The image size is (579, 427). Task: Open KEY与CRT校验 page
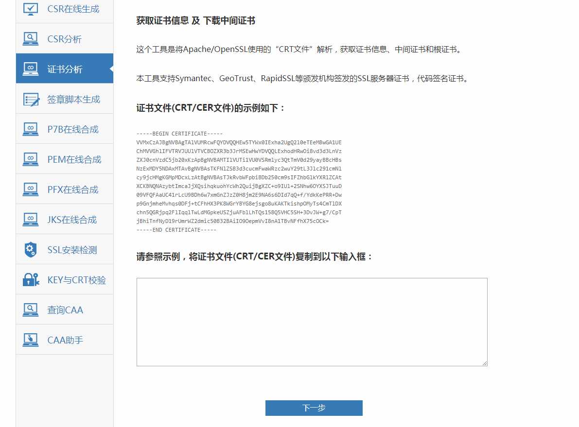[65, 280]
